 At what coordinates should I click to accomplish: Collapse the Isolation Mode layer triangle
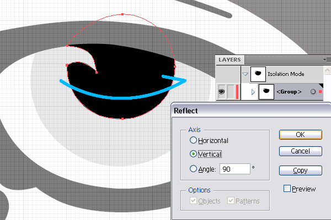(x=245, y=74)
